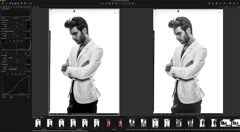The width and height of the screenshot is (240, 132).
Task: Switch browser to orange filmstrip view
Action: point(37,117)
